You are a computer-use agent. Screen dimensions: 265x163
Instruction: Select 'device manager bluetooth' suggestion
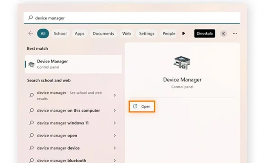click(73, 160)
